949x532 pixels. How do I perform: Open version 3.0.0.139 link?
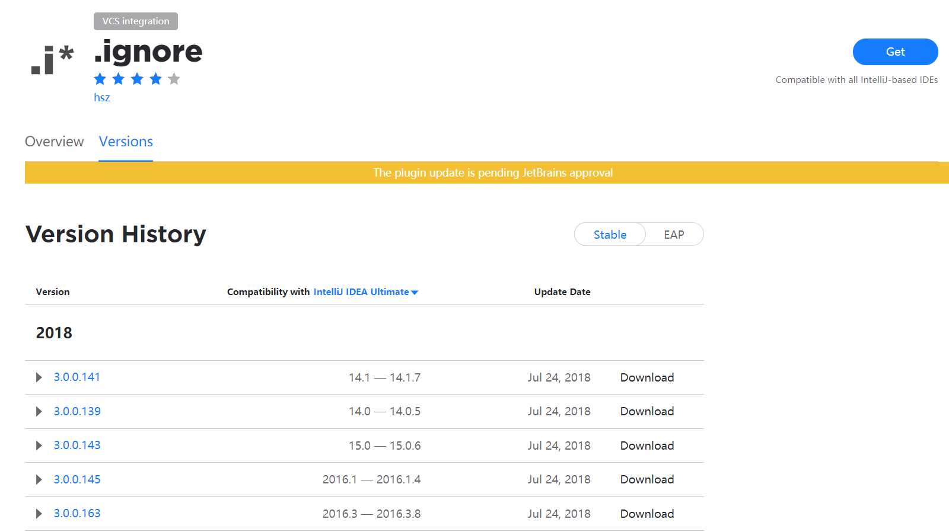pyautogui.click(x=77, y=411)
